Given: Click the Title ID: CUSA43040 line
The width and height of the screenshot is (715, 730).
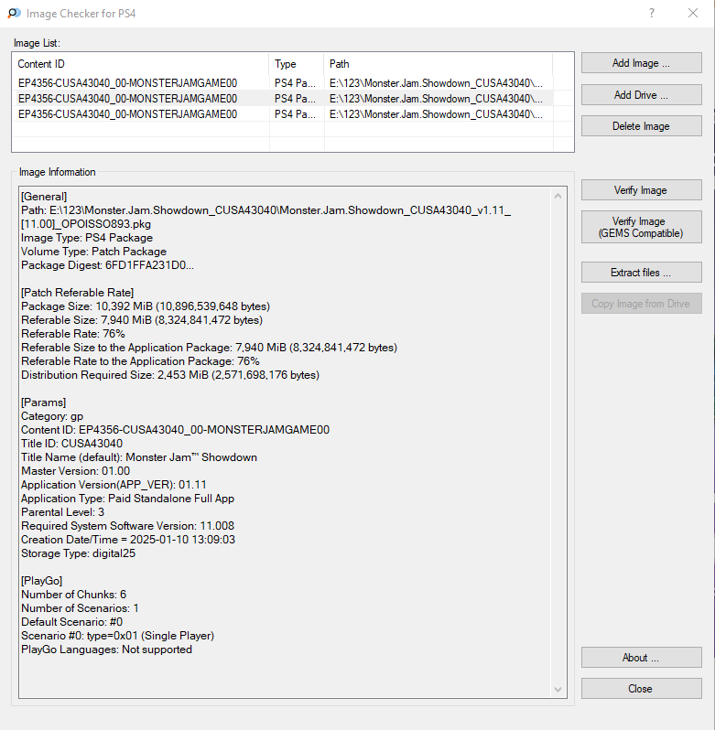Looking at the screenshot, I should (x=71, y=444).
